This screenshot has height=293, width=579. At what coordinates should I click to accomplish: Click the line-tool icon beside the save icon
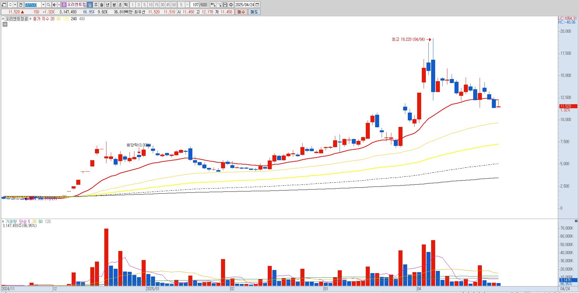pos(219,5)
